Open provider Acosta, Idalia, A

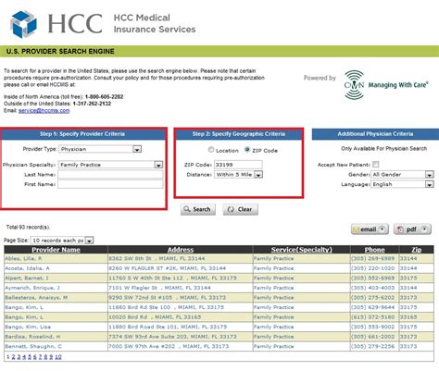(x=27, y=268)
